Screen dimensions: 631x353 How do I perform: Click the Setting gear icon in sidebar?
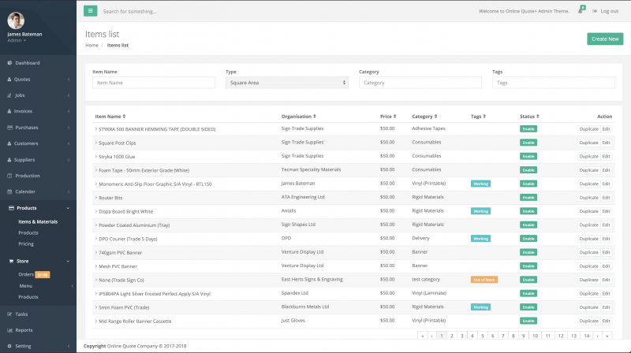(x=9, y=346)
